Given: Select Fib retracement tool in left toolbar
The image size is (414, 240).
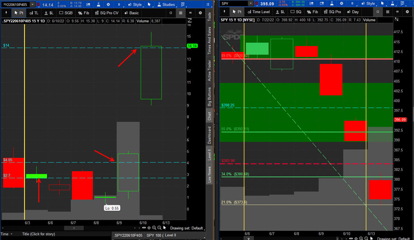Looking at the screenshot, I should click(x=84, y=13).
